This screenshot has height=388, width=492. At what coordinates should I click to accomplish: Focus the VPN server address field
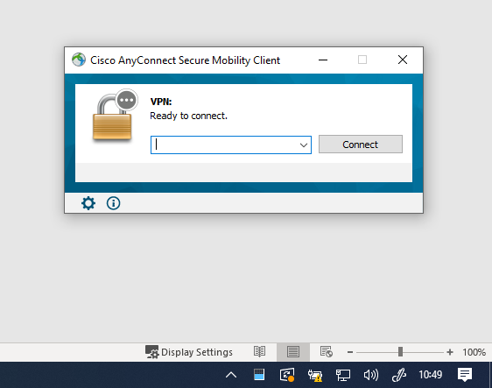(225, 145)
